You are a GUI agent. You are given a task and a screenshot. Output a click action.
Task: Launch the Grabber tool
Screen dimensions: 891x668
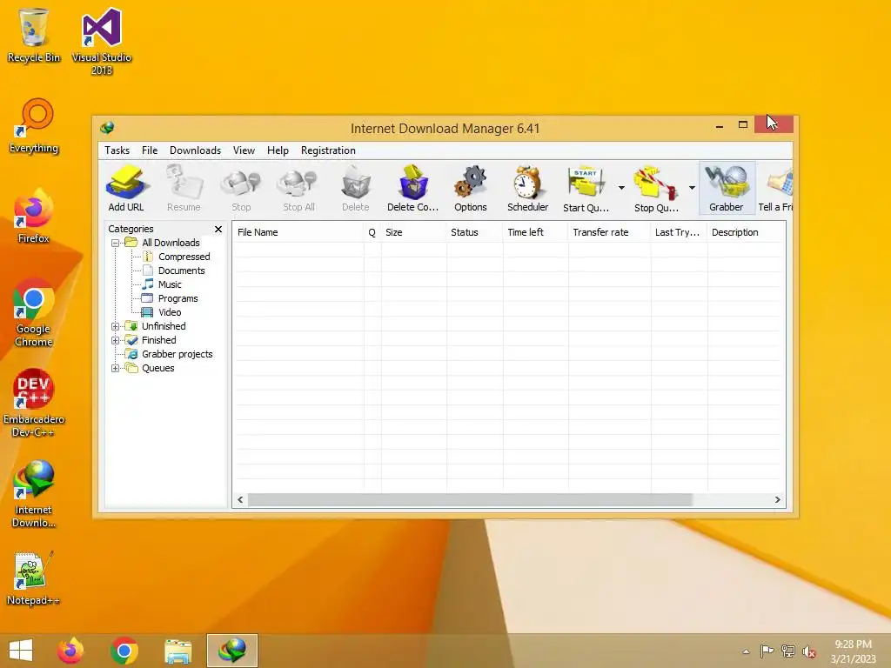coord(727,189)
